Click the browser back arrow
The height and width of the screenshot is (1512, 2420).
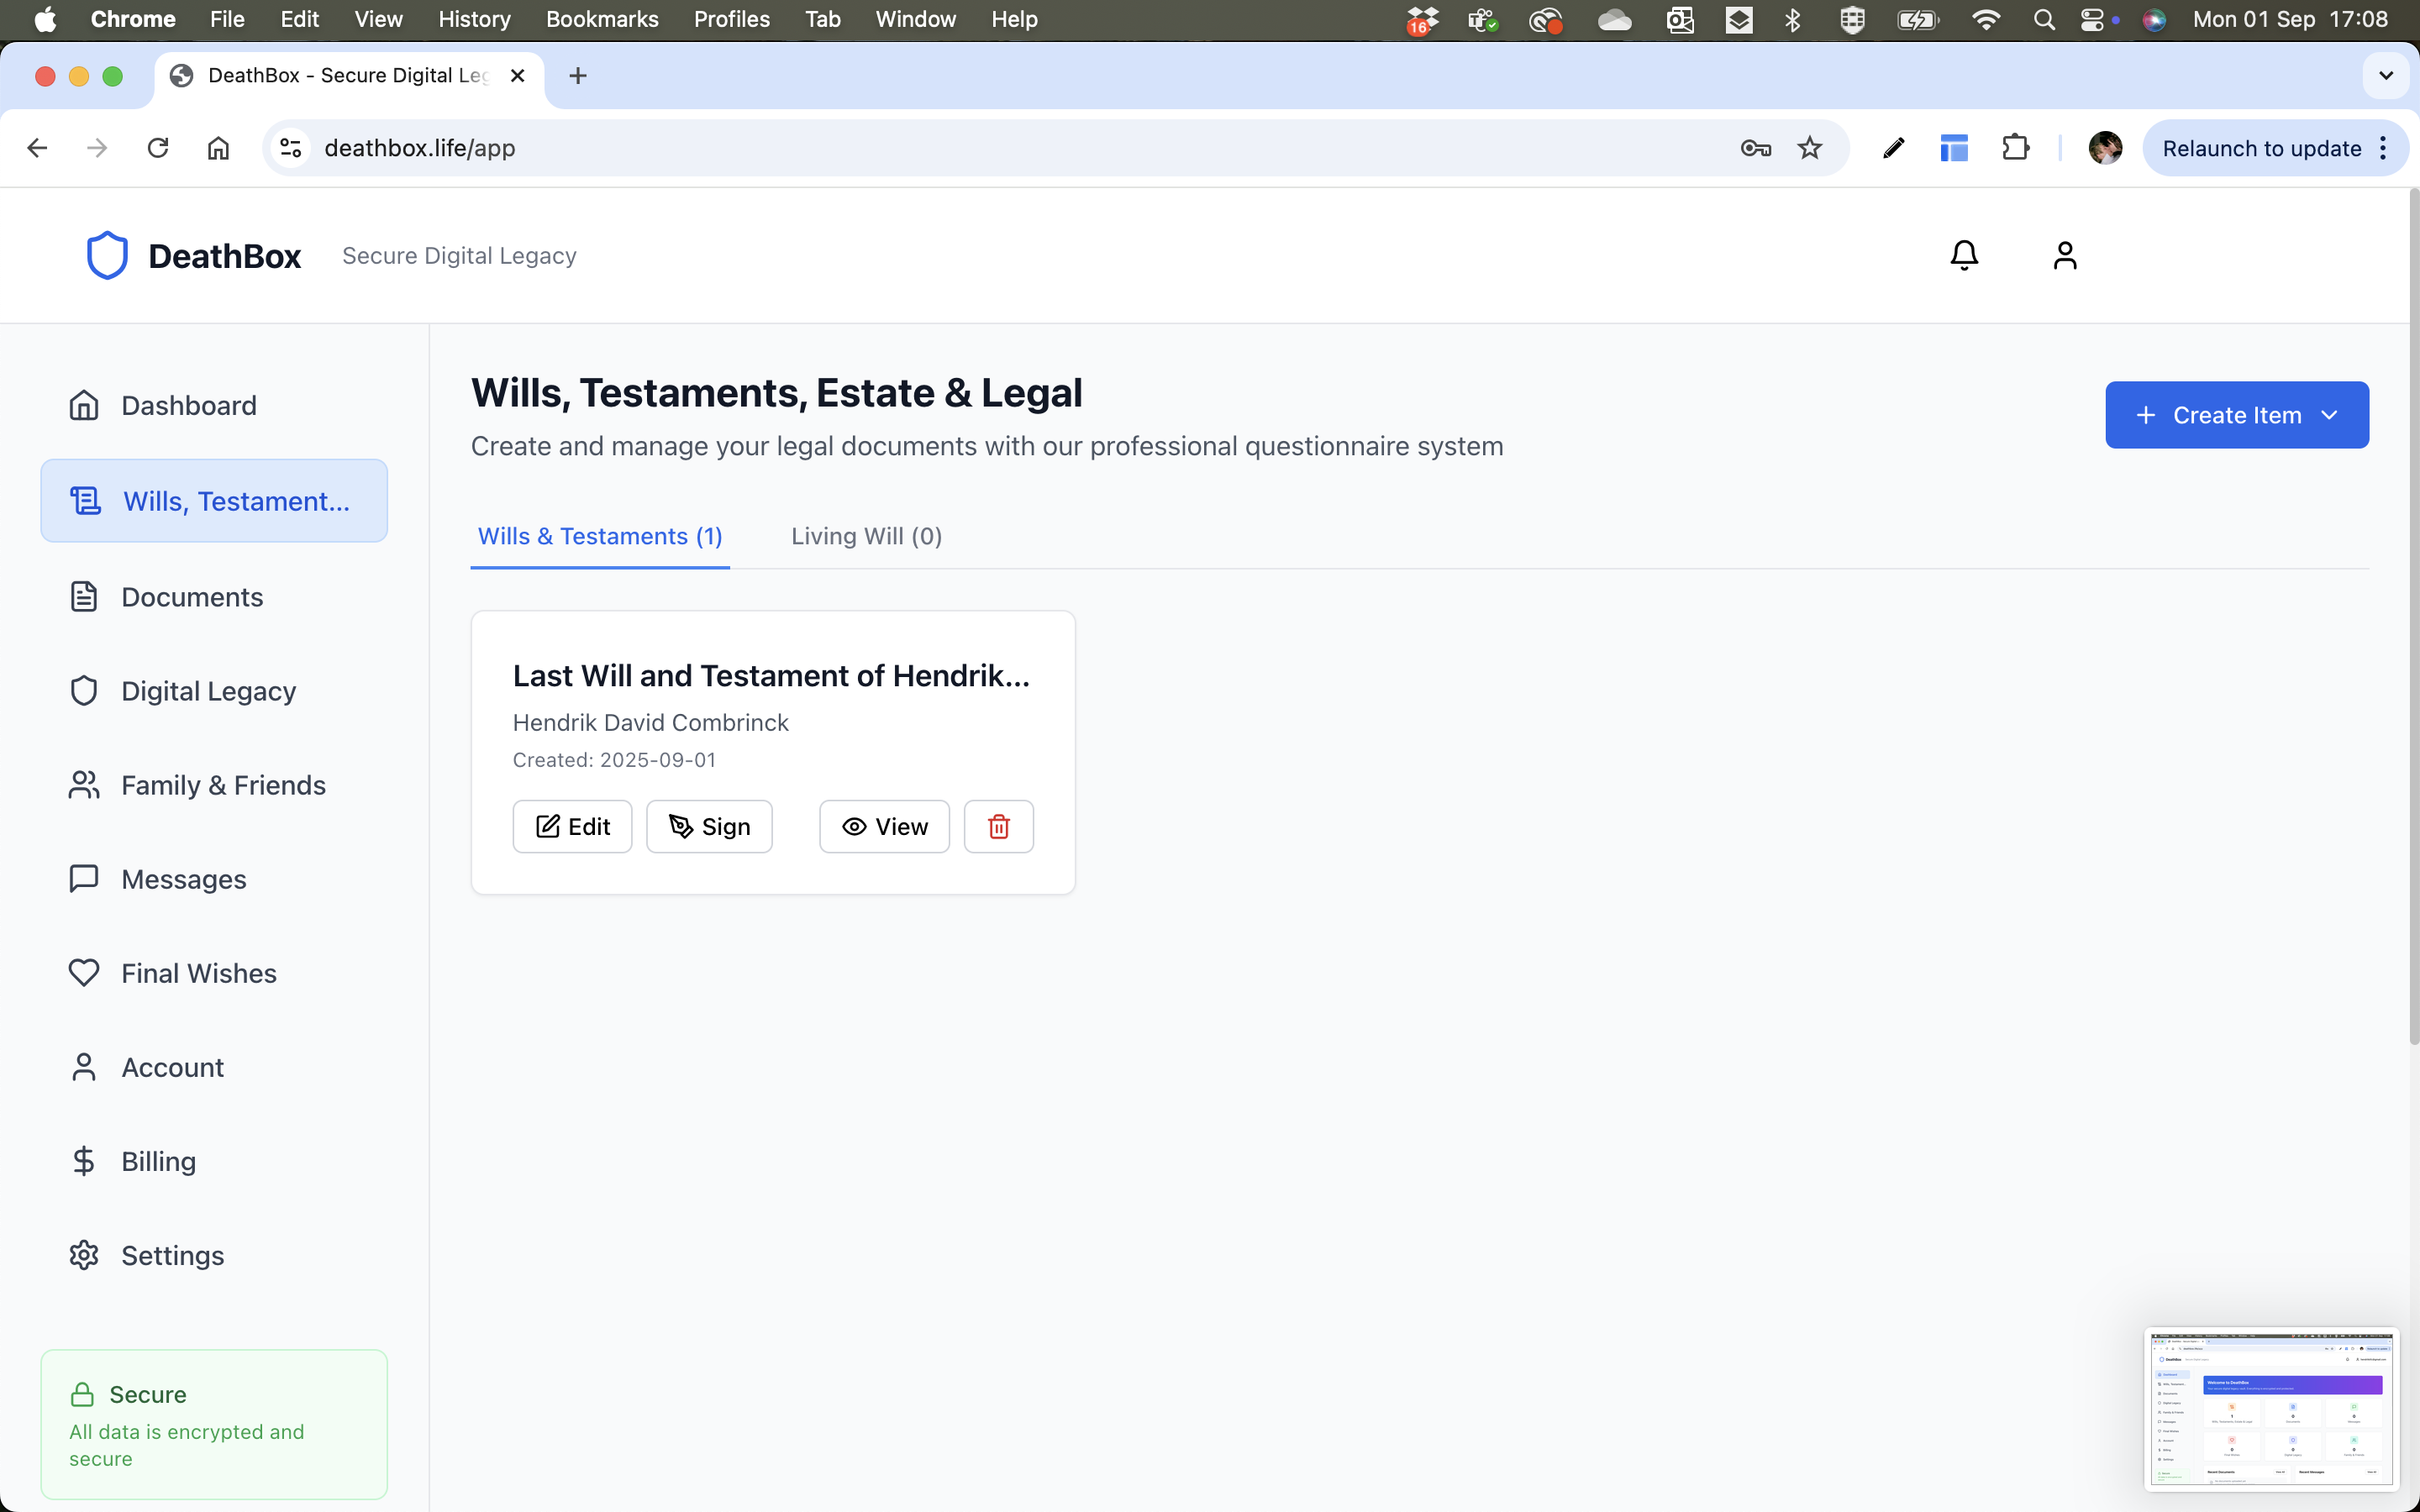click(x=37, y=148)
